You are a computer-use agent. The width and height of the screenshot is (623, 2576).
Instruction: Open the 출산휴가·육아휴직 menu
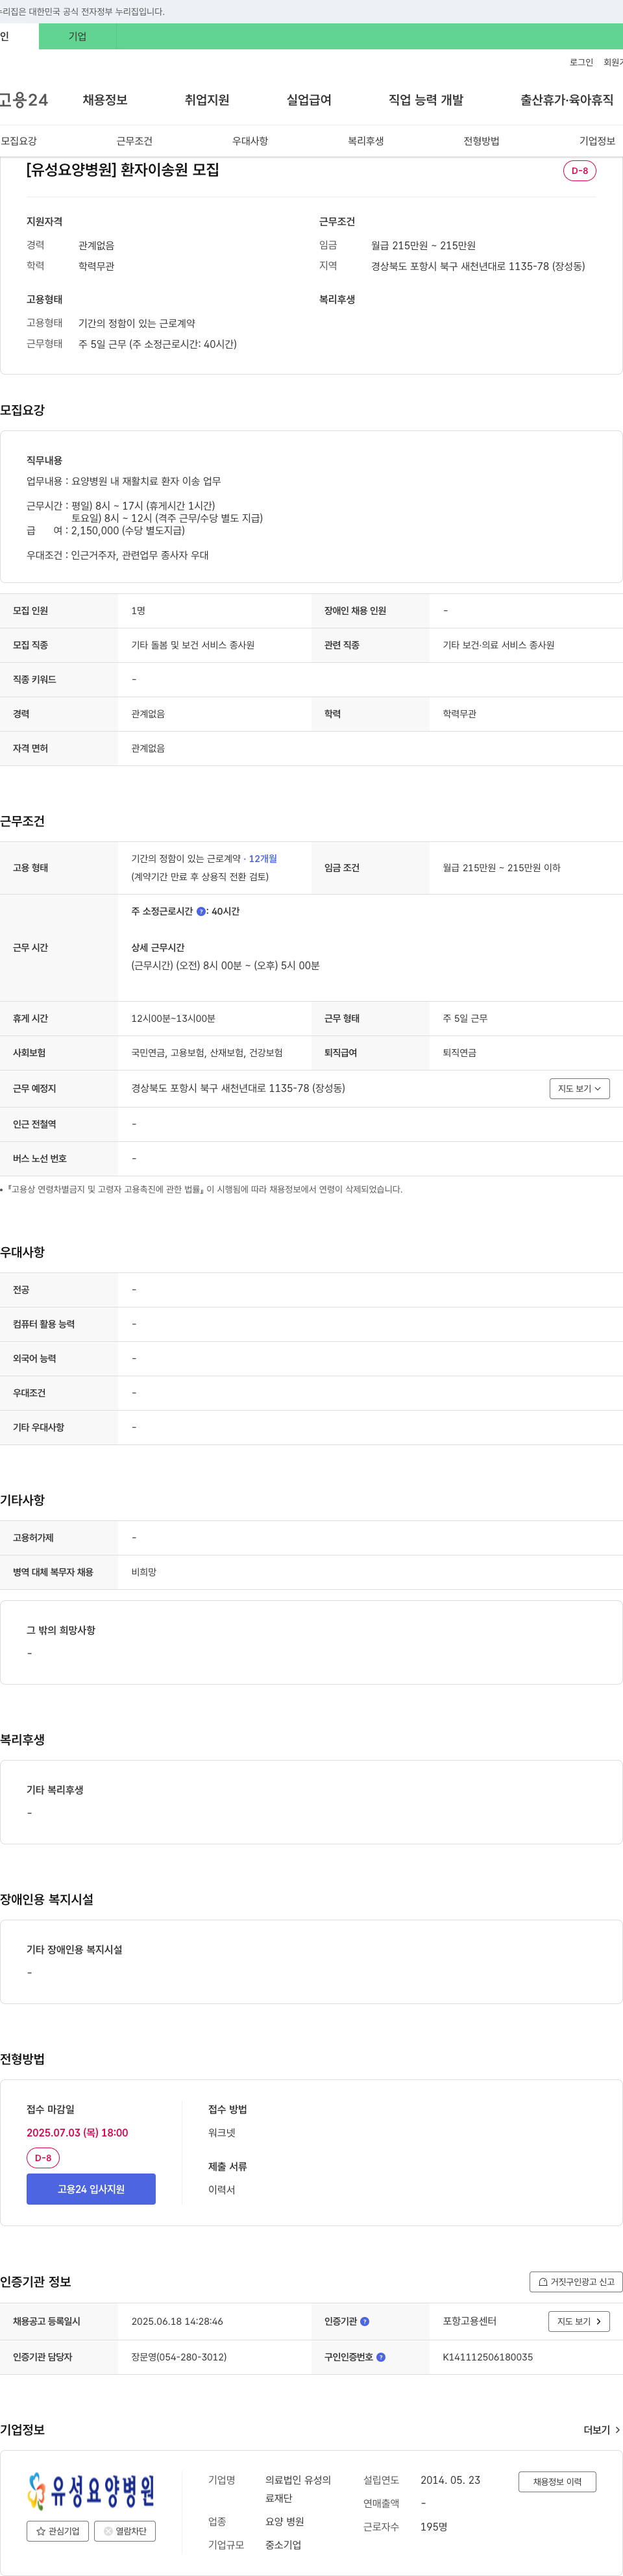567,100
